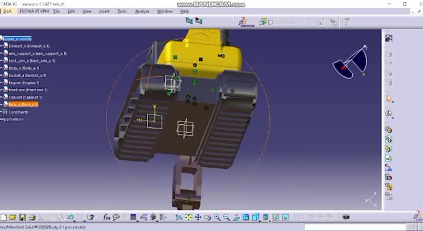Open the dropdown arrow next to Undo
423x231 pixels.
(x=75, y=221)
